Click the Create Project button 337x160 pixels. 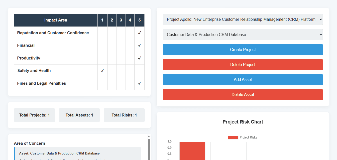tap(242, 49)
